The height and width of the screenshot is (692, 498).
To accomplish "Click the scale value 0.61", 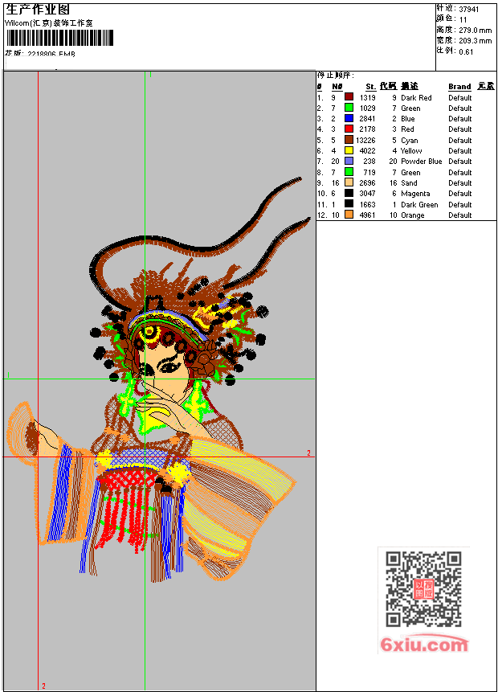I will [466, 51].
